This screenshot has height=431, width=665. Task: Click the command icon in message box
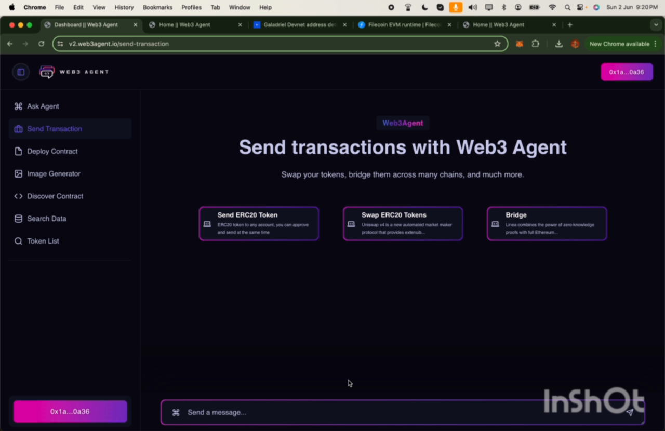tap(176, 412)
